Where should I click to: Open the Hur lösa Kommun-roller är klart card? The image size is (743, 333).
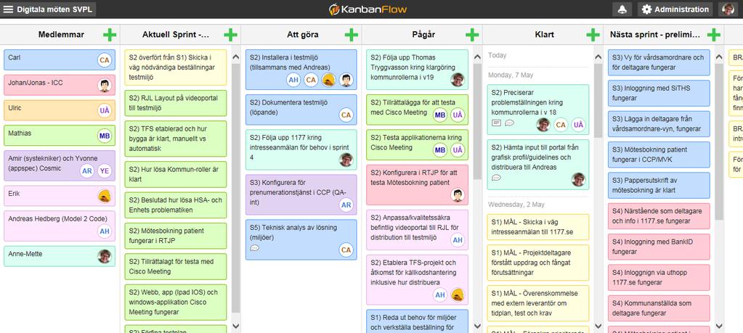[175, 175]
